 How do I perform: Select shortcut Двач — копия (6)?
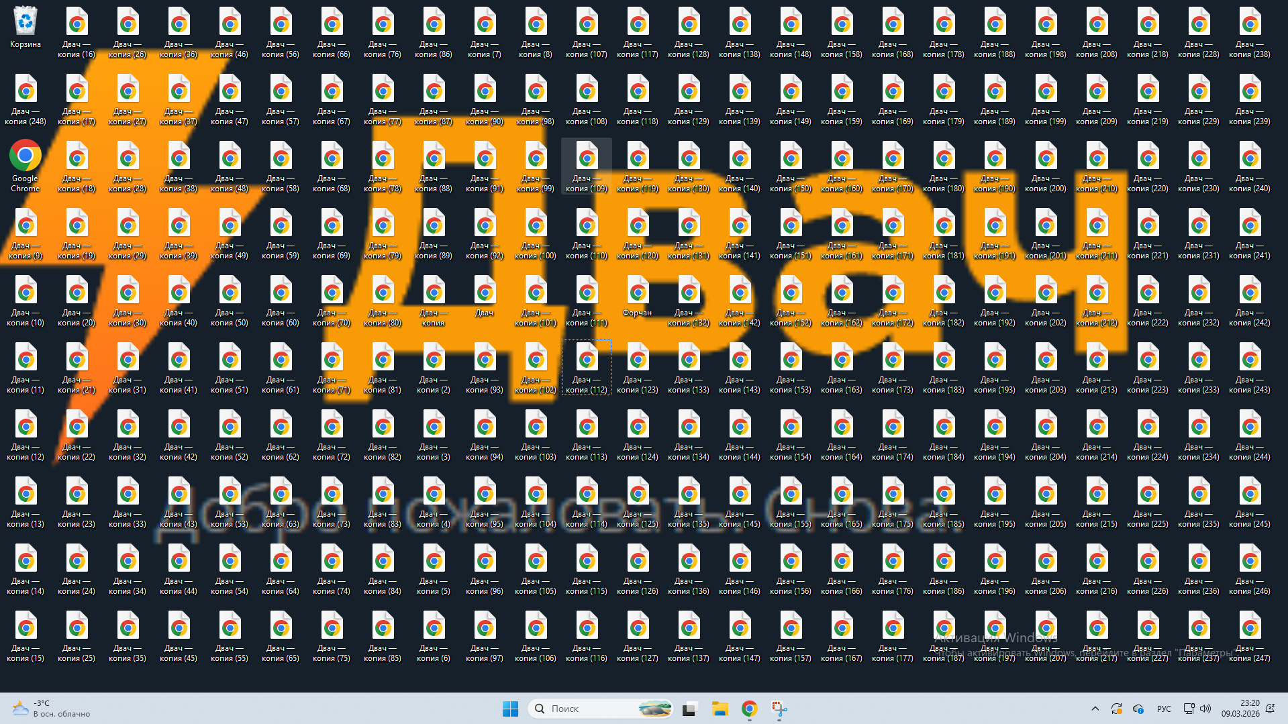(434, 636)
